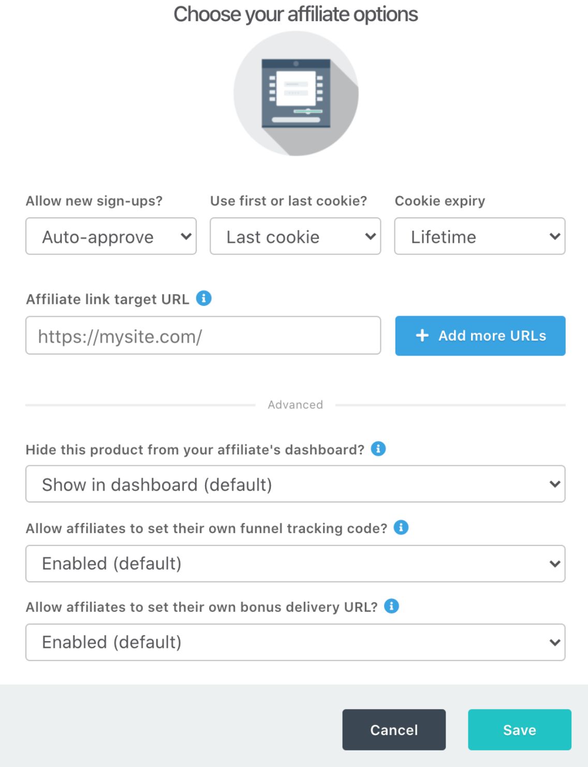Click info icon next to Hide this product
This screenshot has height=767, width=588.
[378, 449]
